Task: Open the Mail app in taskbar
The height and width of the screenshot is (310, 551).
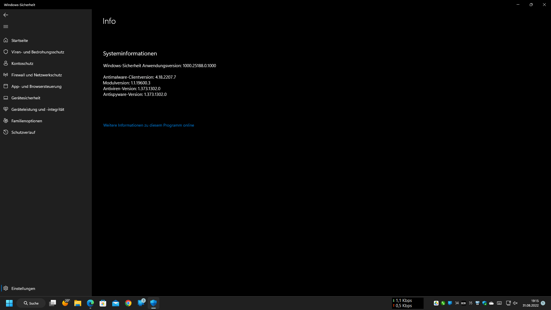Action: (x=116, y=303)
